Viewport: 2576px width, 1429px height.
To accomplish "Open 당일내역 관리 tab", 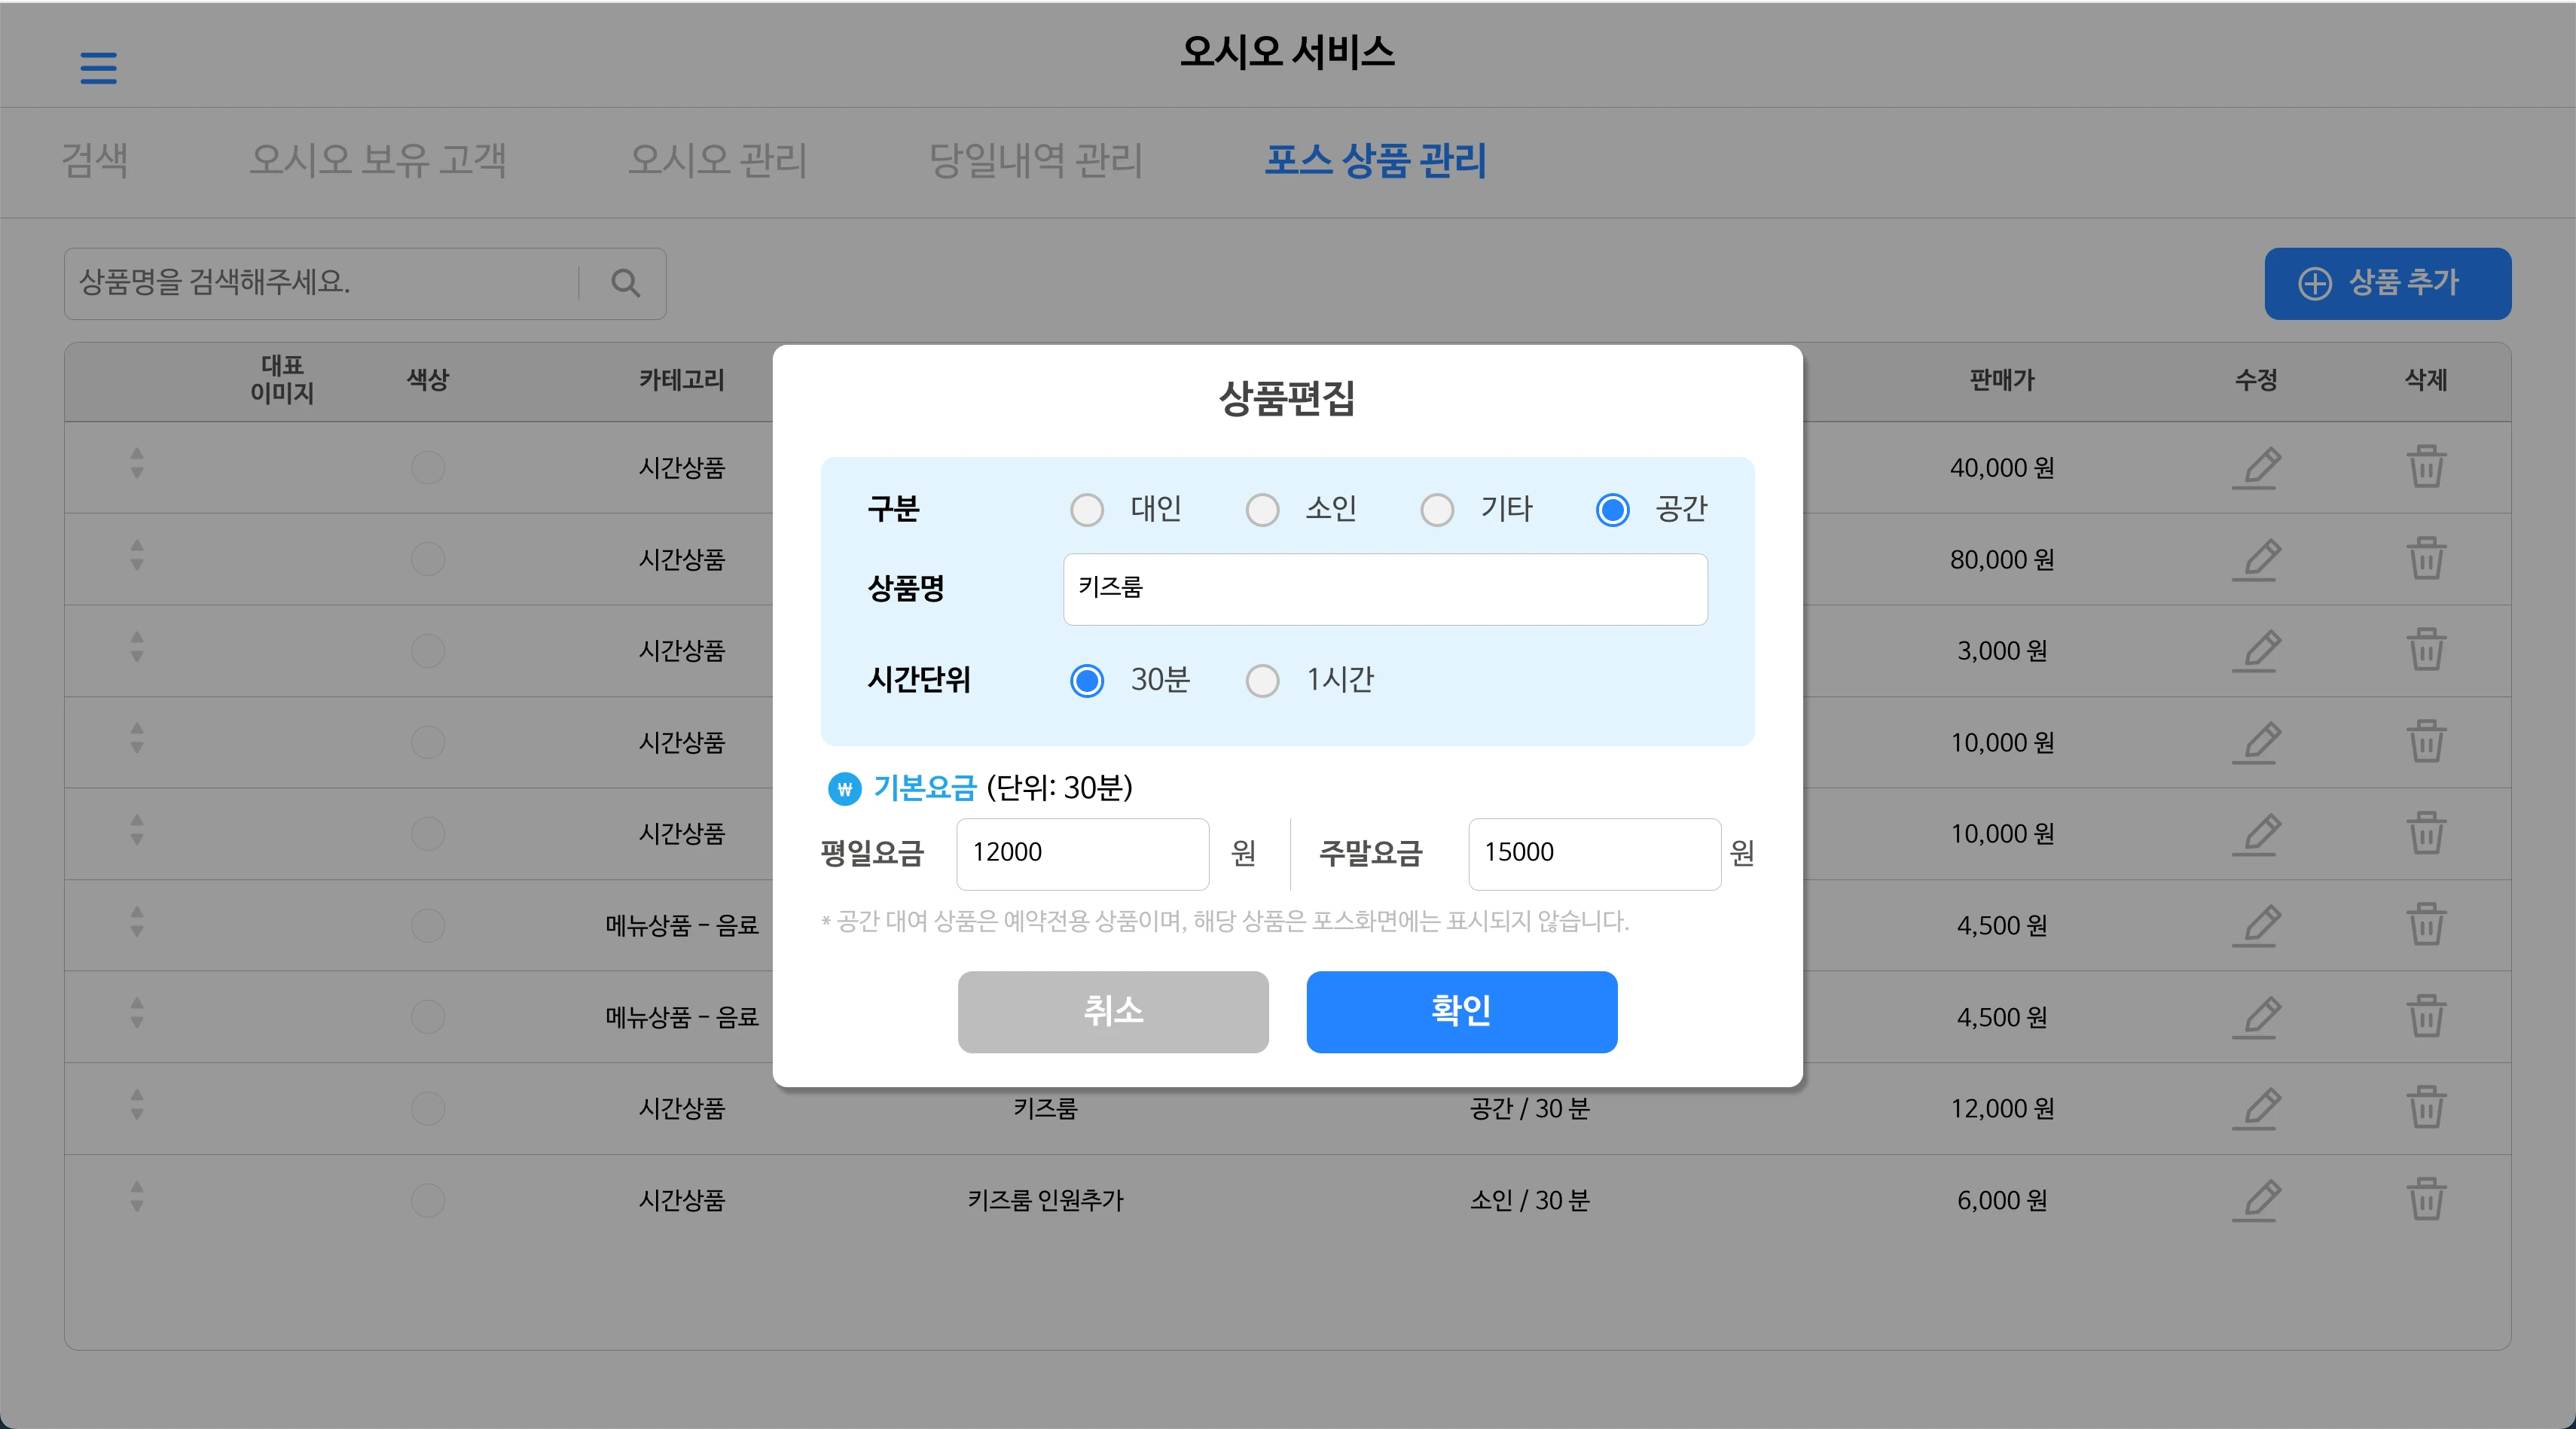I will (x=1035, y=160).
